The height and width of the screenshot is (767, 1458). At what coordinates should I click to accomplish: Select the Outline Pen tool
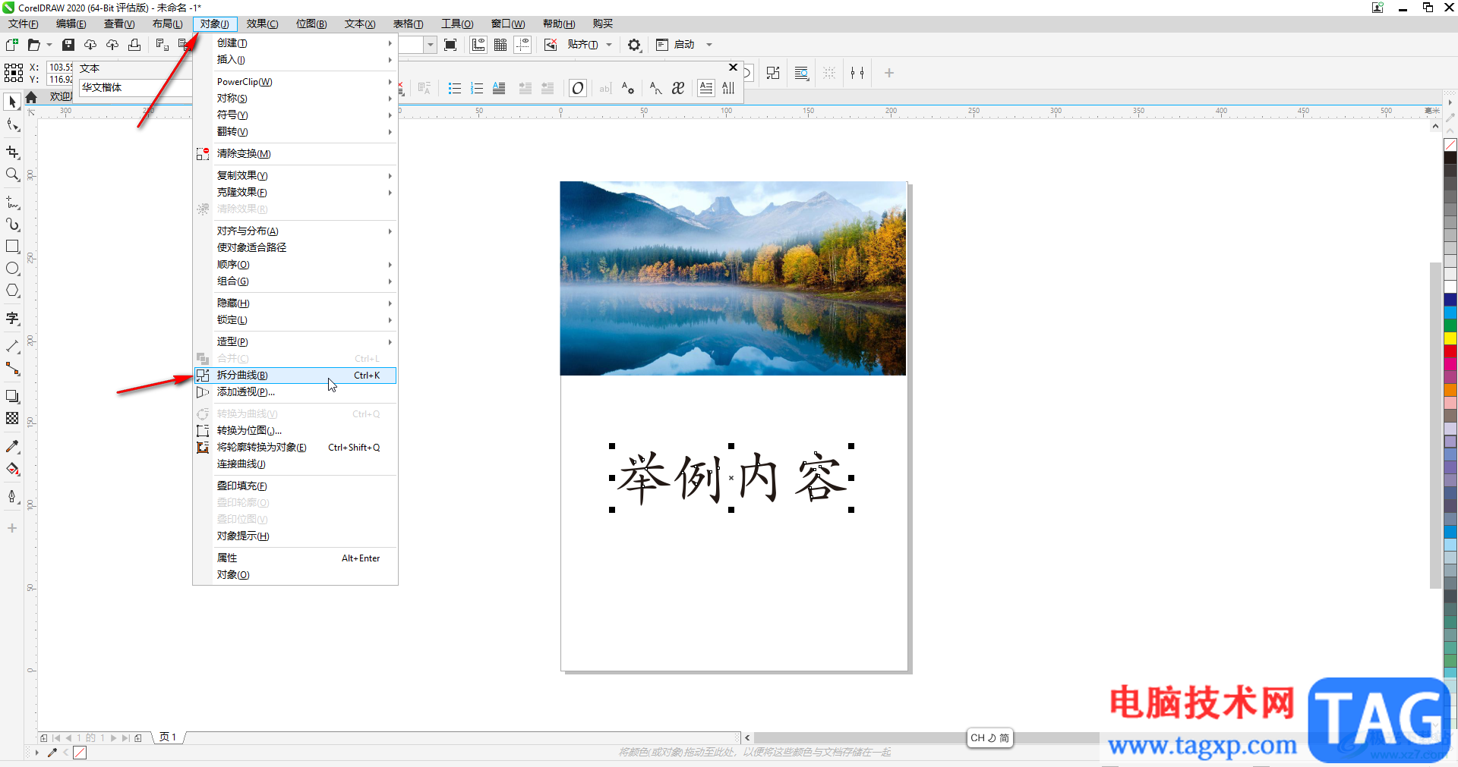[x=12, y=496]
